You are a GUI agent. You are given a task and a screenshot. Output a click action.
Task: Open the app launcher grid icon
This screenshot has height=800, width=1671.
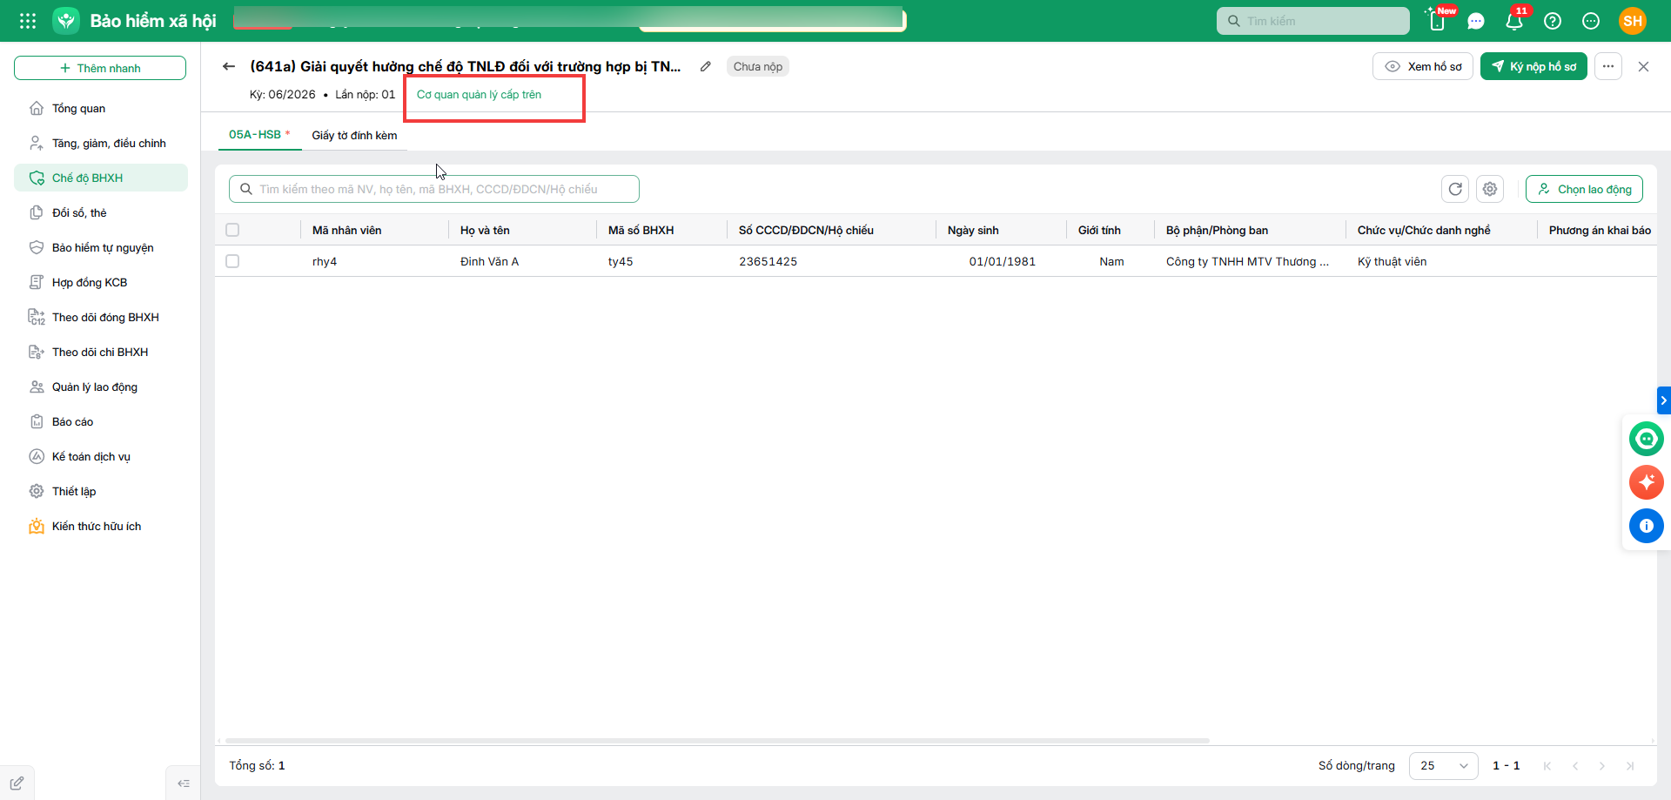[28, 21]
